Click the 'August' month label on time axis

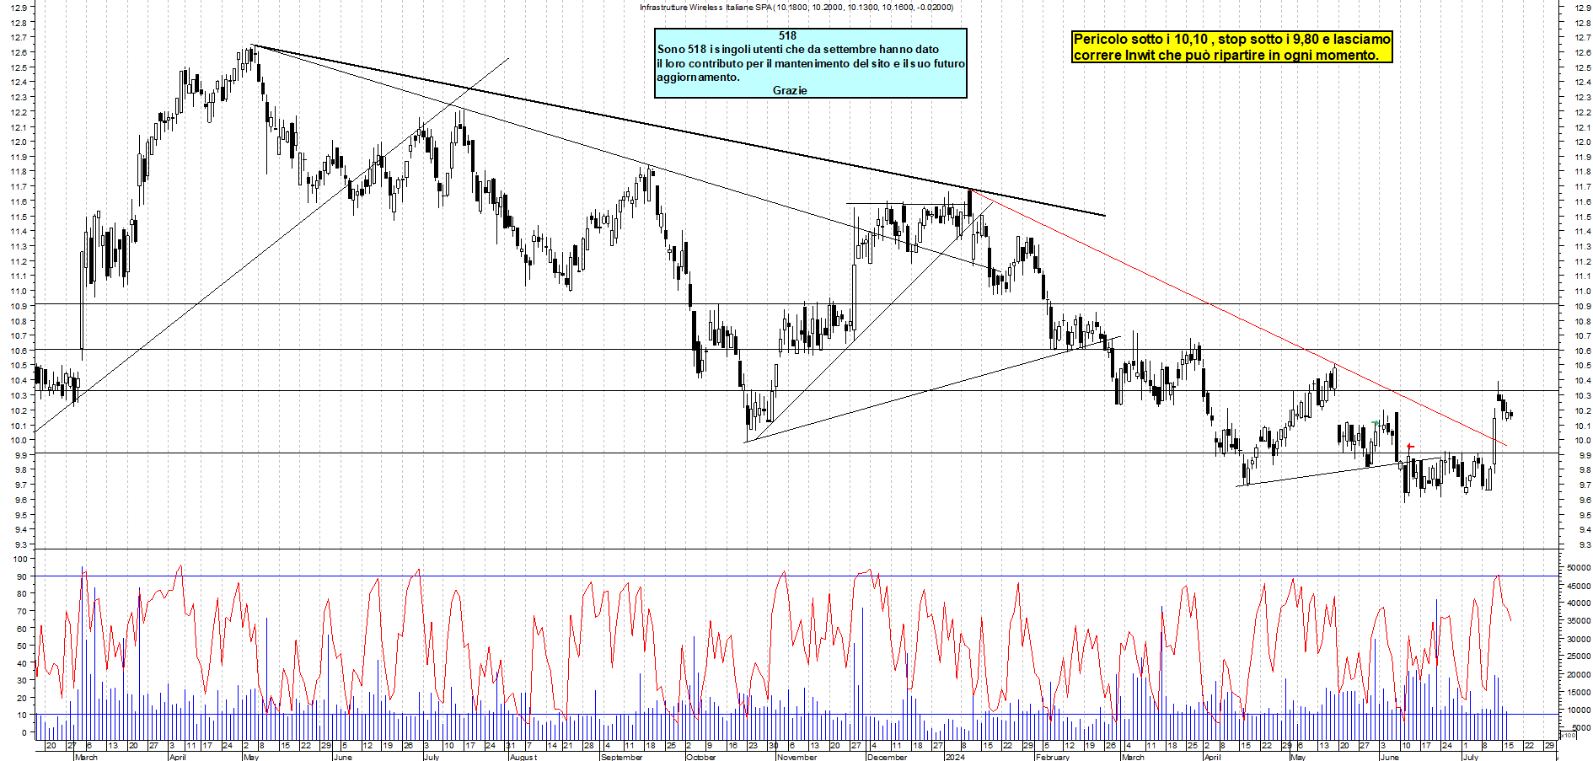click(523, 757)
